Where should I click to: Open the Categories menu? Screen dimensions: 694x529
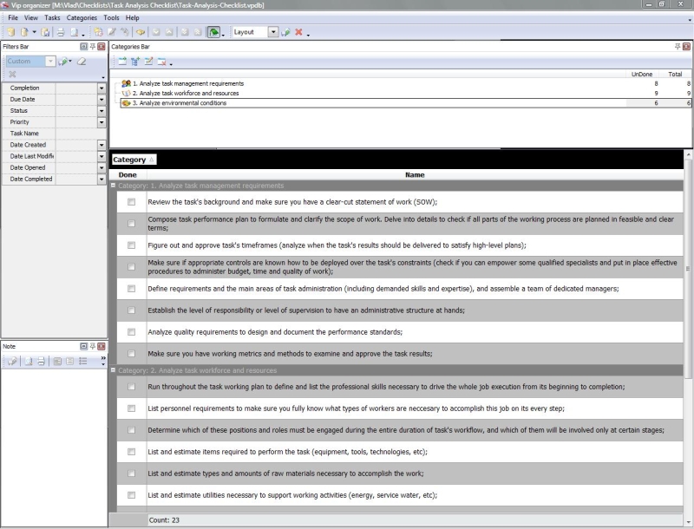(82, 17)
